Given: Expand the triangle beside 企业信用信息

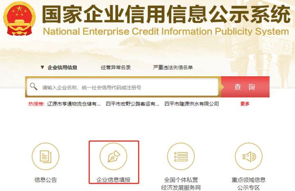Looking at the screenshot, I should [x=42, y=67].
